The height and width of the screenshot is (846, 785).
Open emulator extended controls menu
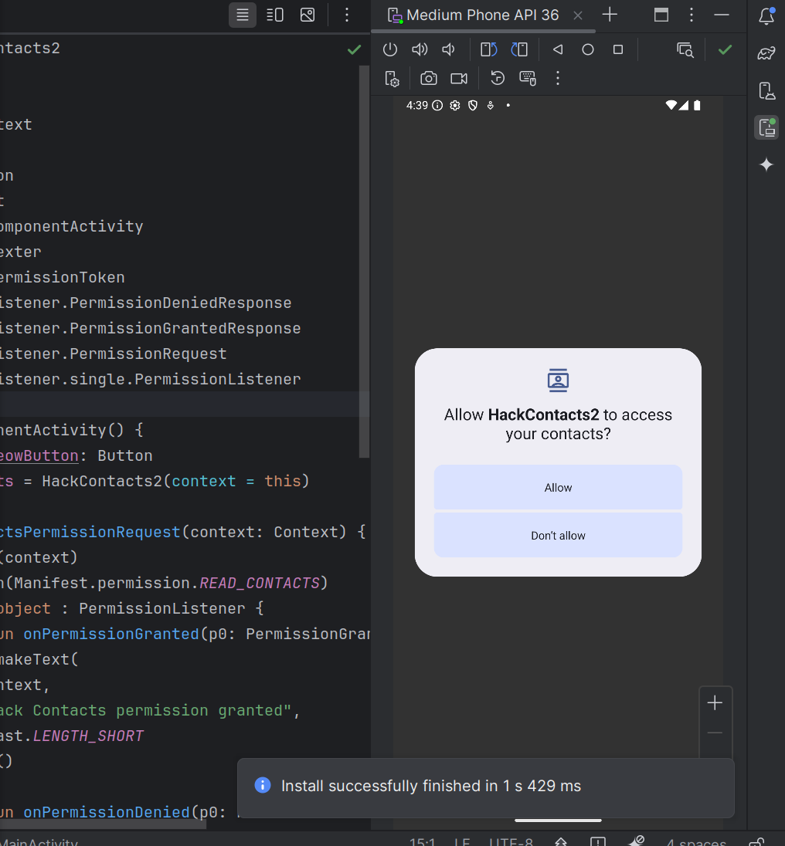(558, 78)
